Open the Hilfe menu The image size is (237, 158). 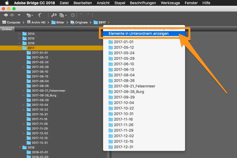click(x=206, y=3)
